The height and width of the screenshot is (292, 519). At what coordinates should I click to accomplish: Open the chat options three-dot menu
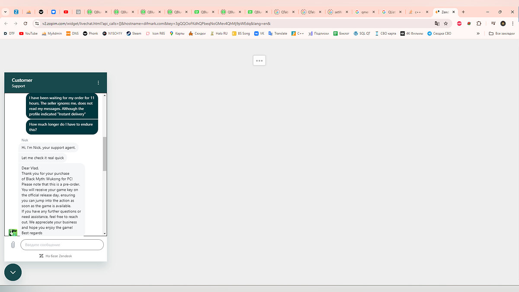(x=98, y=83)
